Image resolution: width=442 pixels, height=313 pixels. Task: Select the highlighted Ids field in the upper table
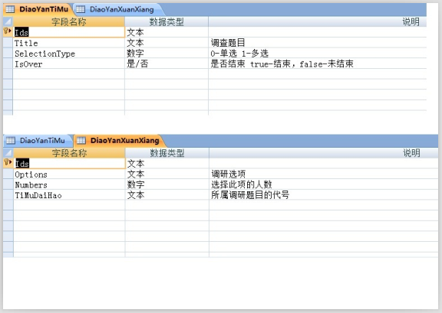coord(69,32)
